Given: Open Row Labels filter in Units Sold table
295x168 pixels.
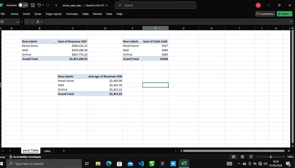Looking at the screenshot, I should click(141, 41).
